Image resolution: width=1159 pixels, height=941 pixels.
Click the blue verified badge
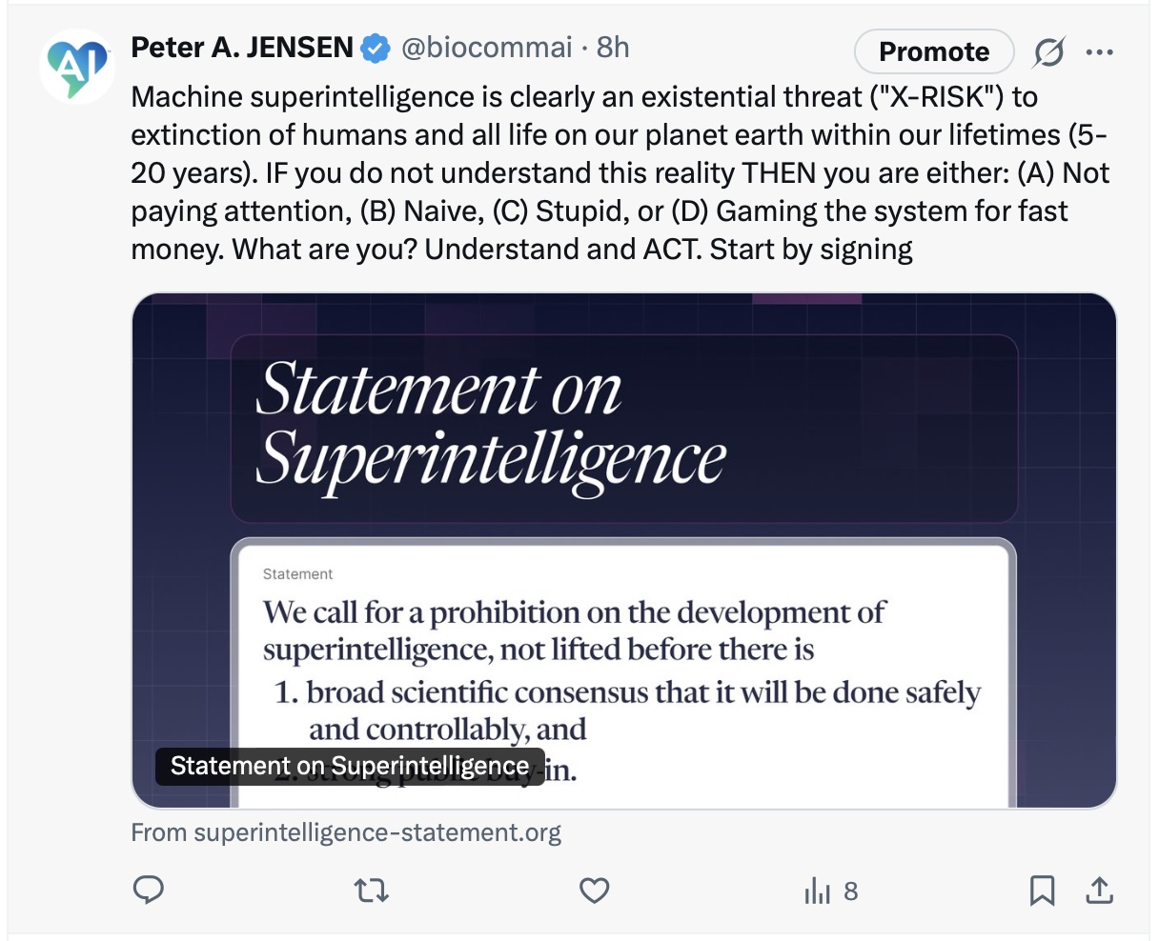coord(376,49)
